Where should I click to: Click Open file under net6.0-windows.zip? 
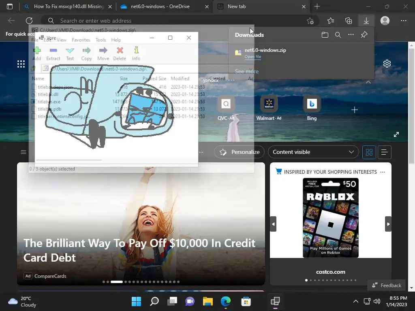253,57
